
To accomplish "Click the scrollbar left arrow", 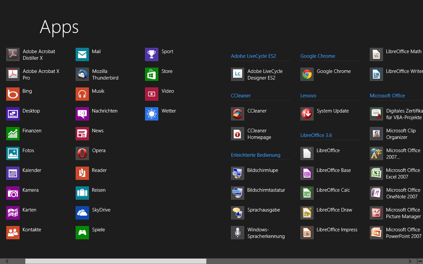I will point(7,261).
